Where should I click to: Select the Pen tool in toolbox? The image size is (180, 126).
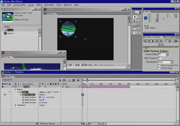(x=135, y=20)
